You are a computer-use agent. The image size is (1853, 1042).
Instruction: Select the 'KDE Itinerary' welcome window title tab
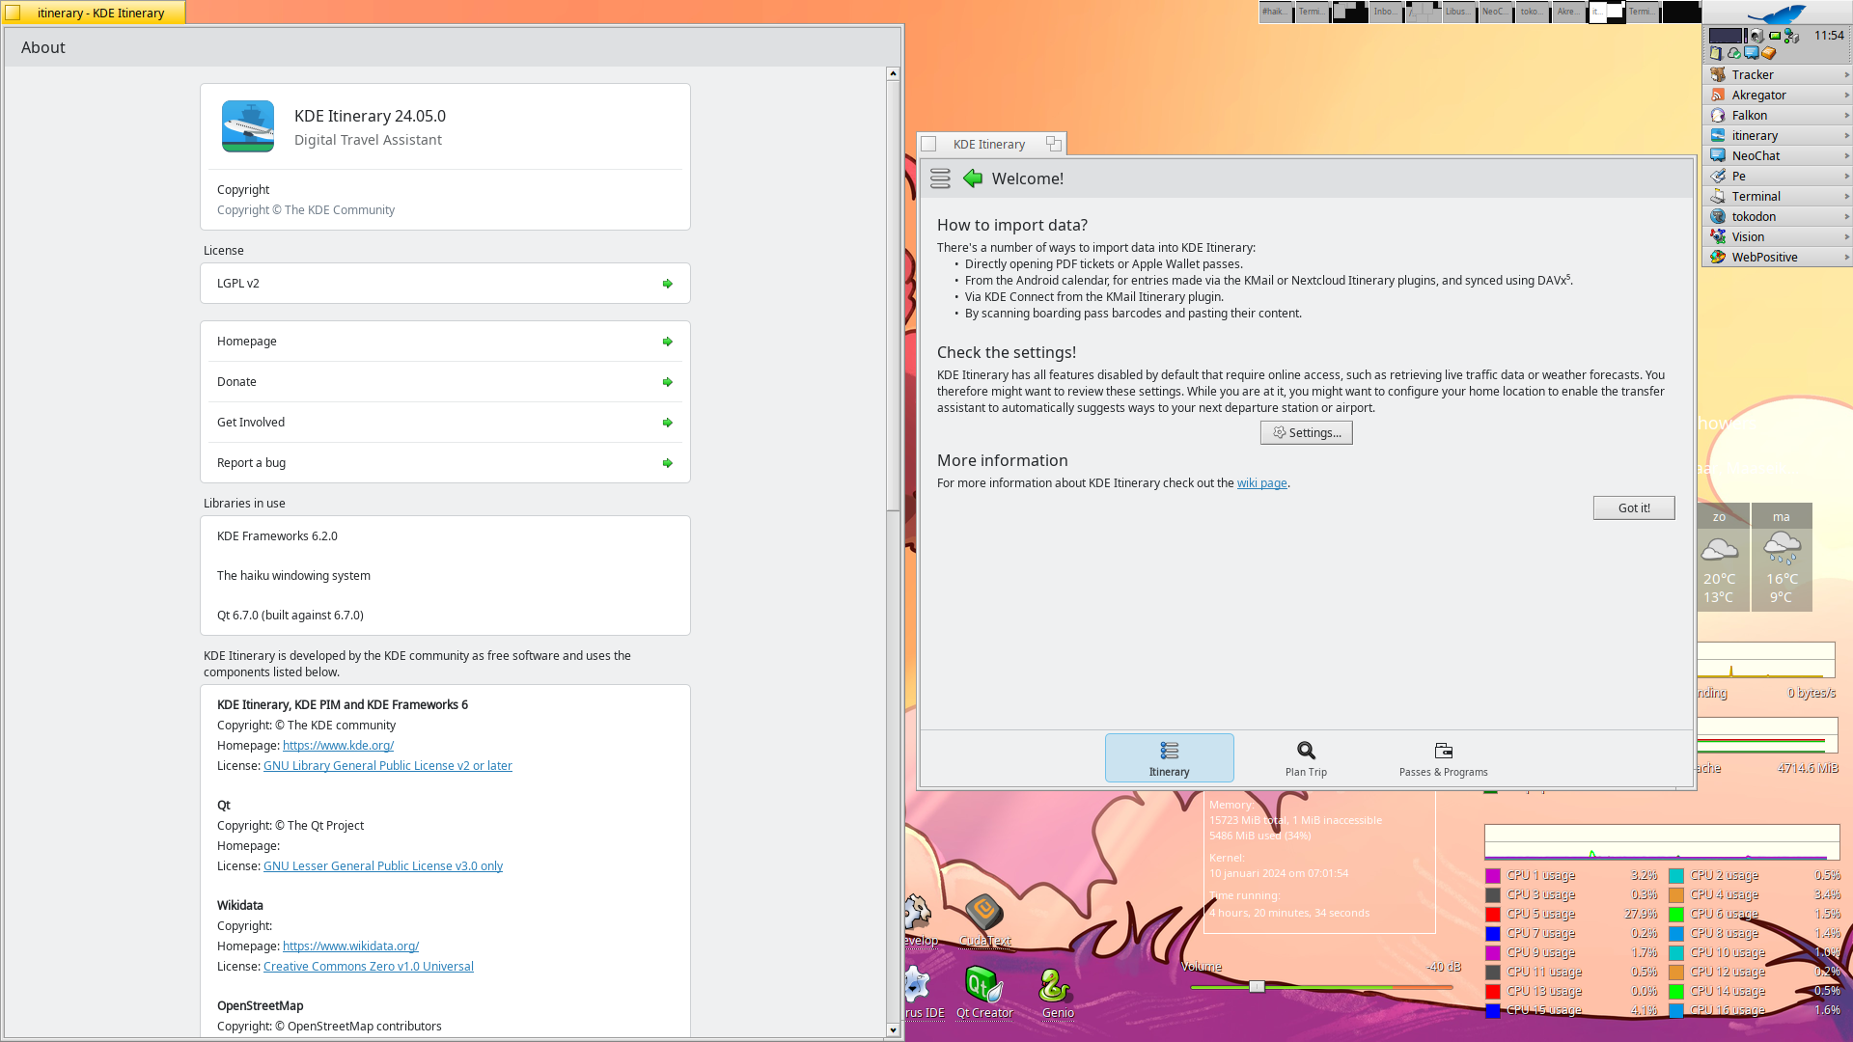[991, 144]
